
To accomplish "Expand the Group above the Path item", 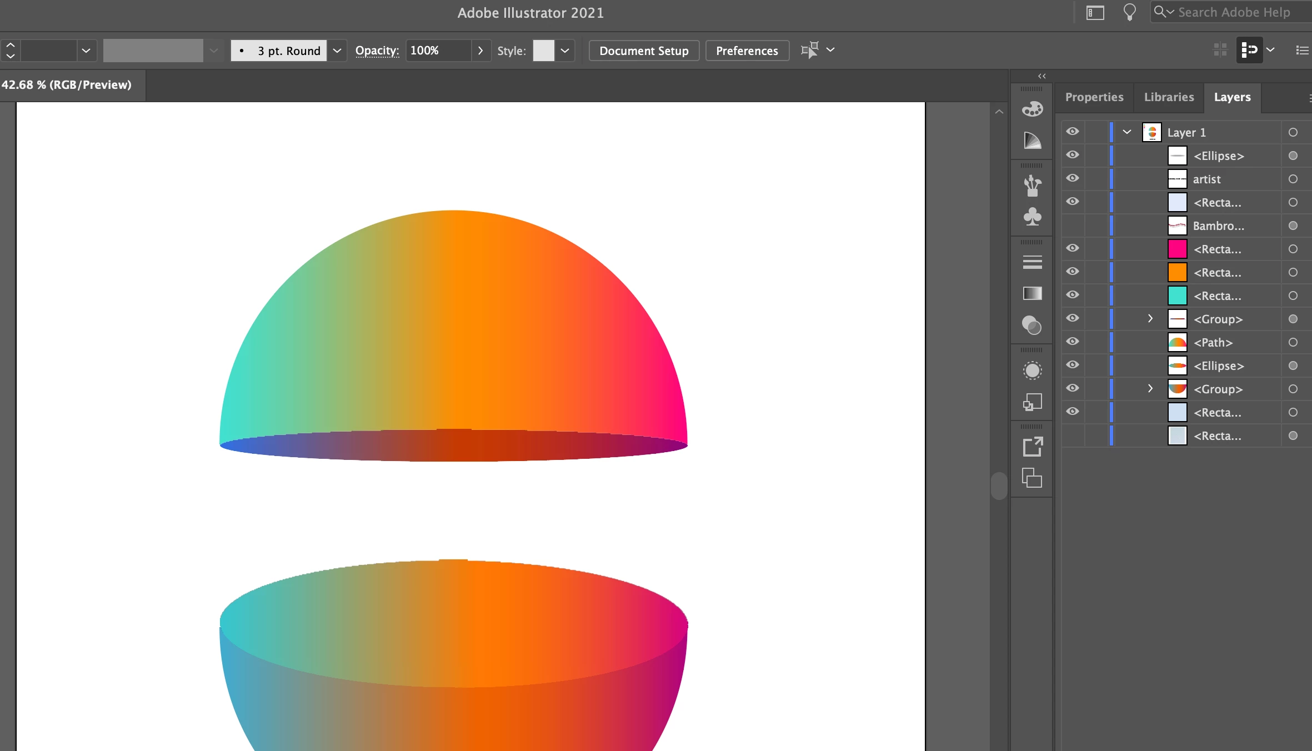I will [x=1150, y=318].
